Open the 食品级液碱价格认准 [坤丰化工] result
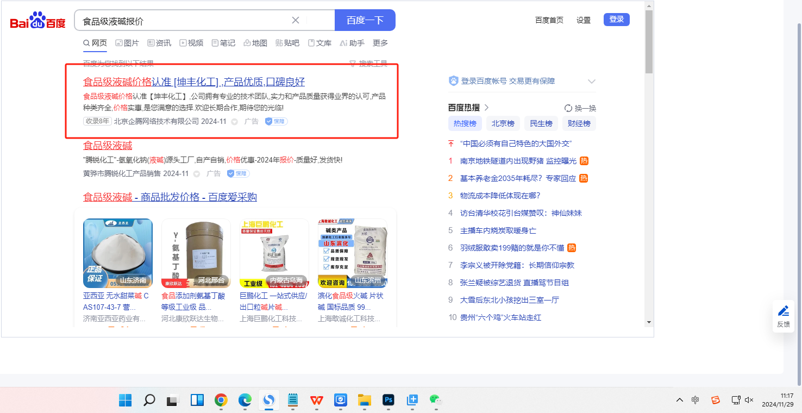This screenshot has width=802, height=413. (194, 82)
